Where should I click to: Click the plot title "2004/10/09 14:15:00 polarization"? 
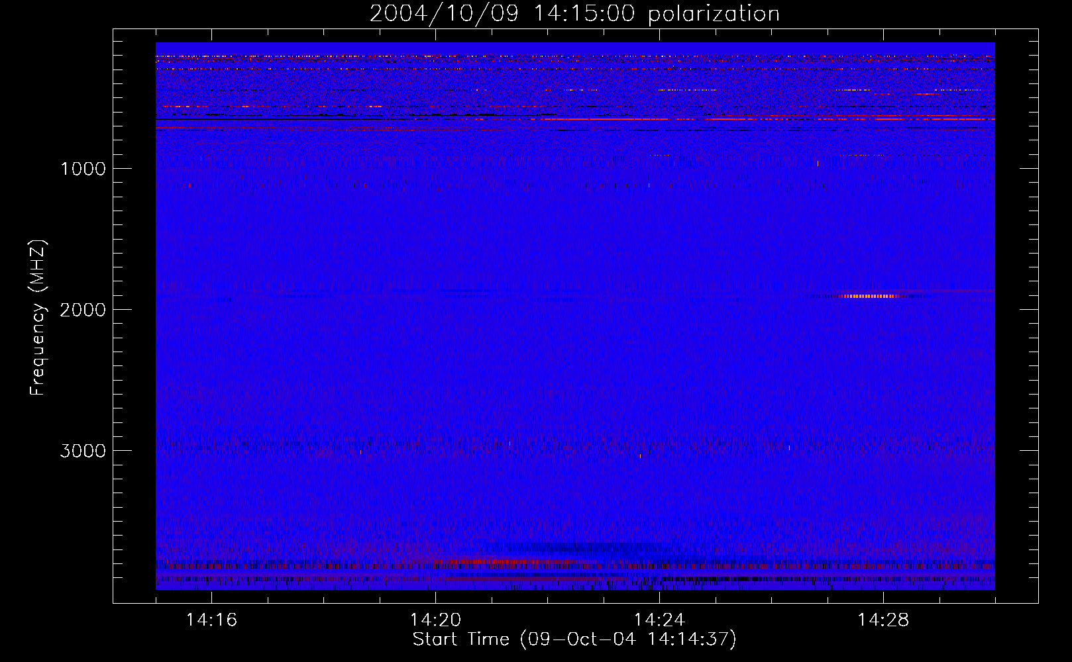tap(574, 13)
